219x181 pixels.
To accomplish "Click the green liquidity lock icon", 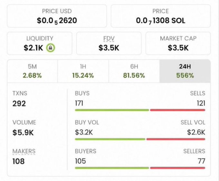I will click(x=51, y=48).
